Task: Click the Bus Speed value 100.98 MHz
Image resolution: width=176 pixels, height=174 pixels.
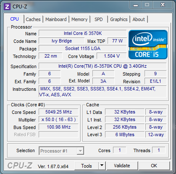Action: click(58, 127)
